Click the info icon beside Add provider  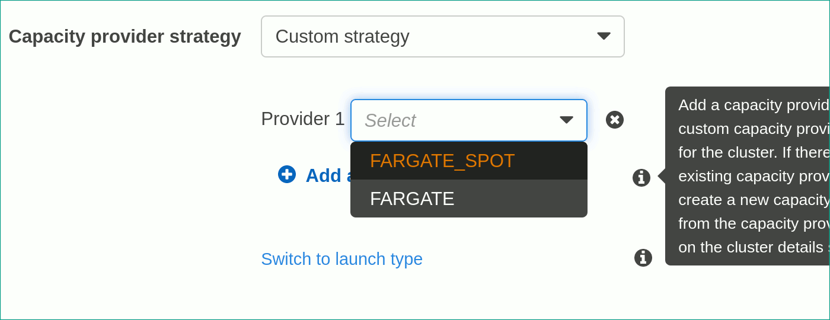(x=641, y=178)
